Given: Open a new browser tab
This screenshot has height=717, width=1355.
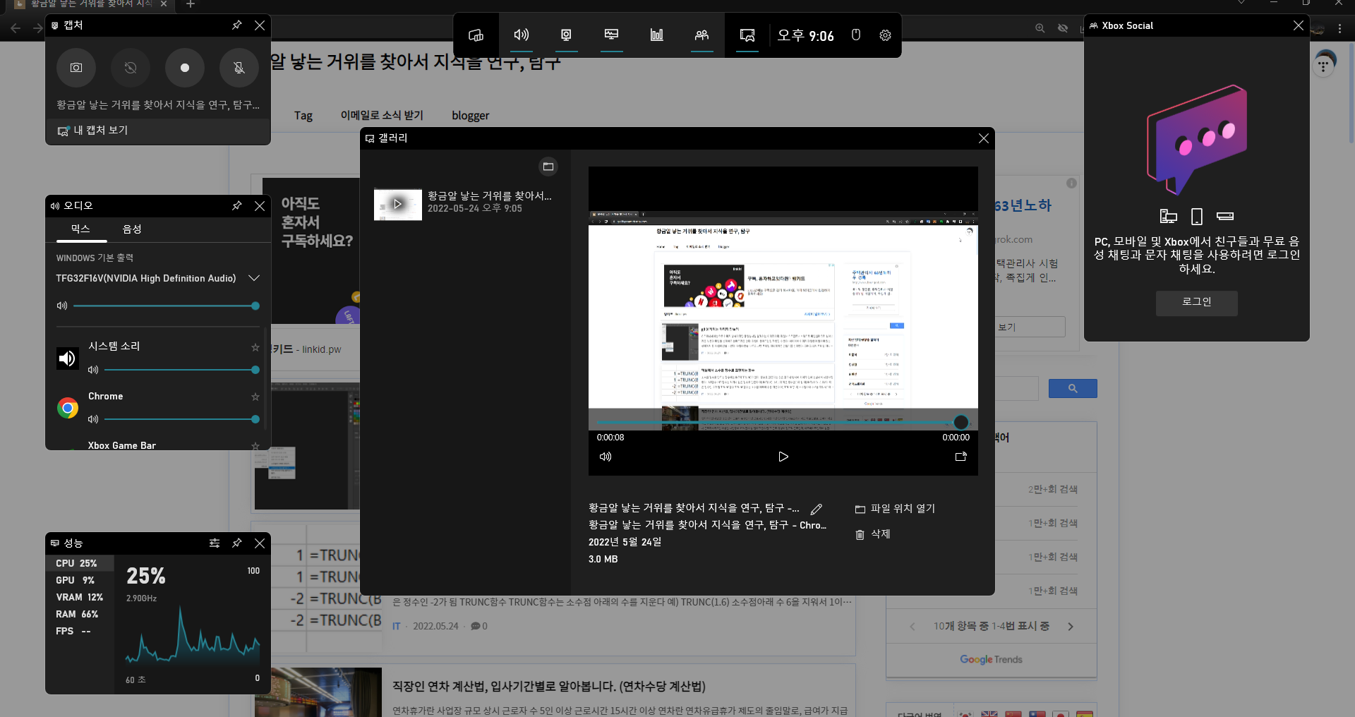Looking at the screenshot, I should coord(191,4).
